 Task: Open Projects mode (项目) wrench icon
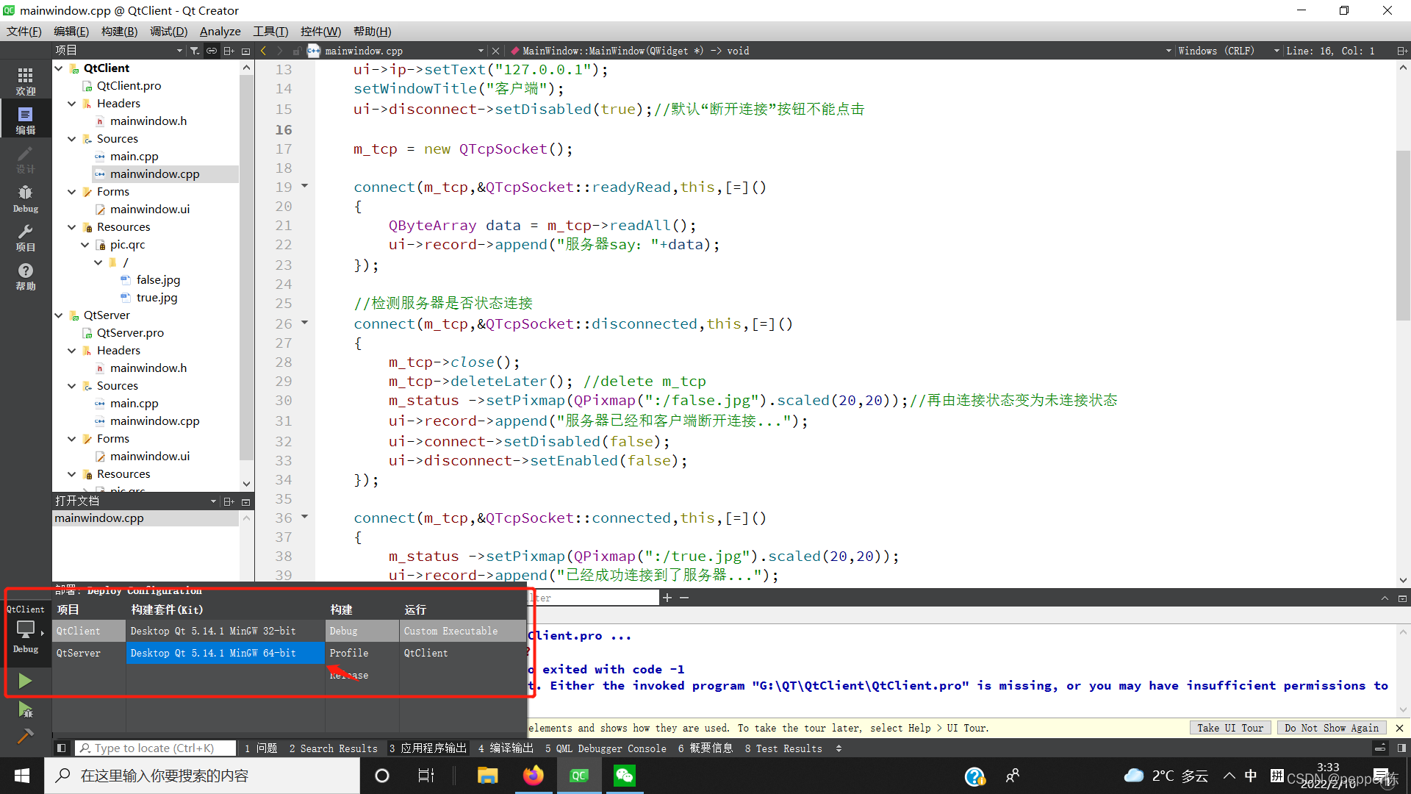pyautogui.click(x=26, y=237)
